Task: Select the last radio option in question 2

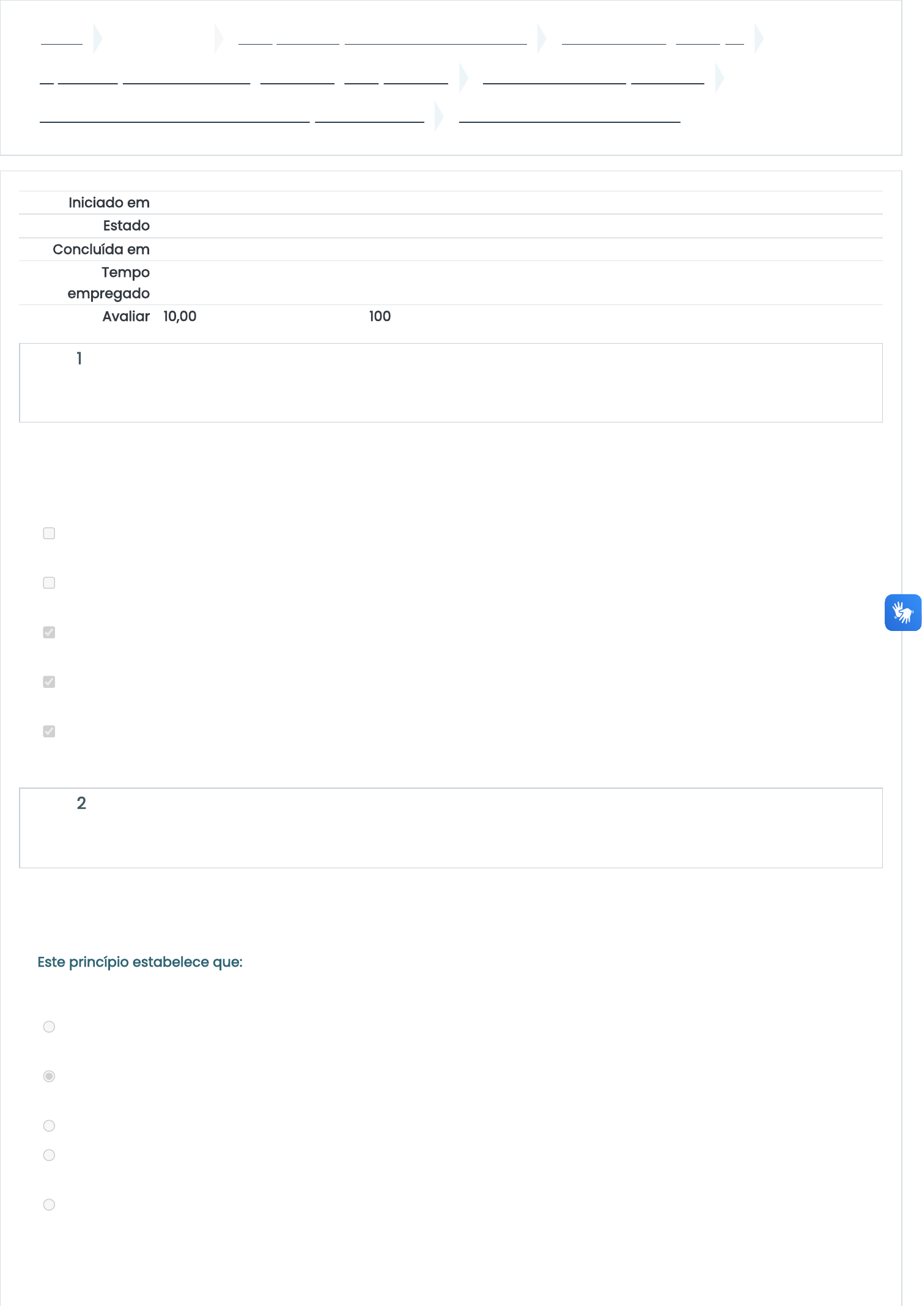Action: [49, 1205]
